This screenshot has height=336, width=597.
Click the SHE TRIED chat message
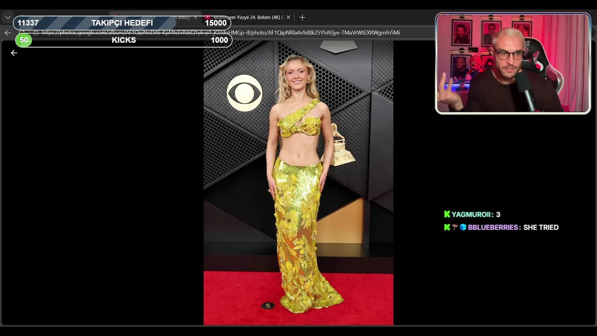(x=541, y=227)
